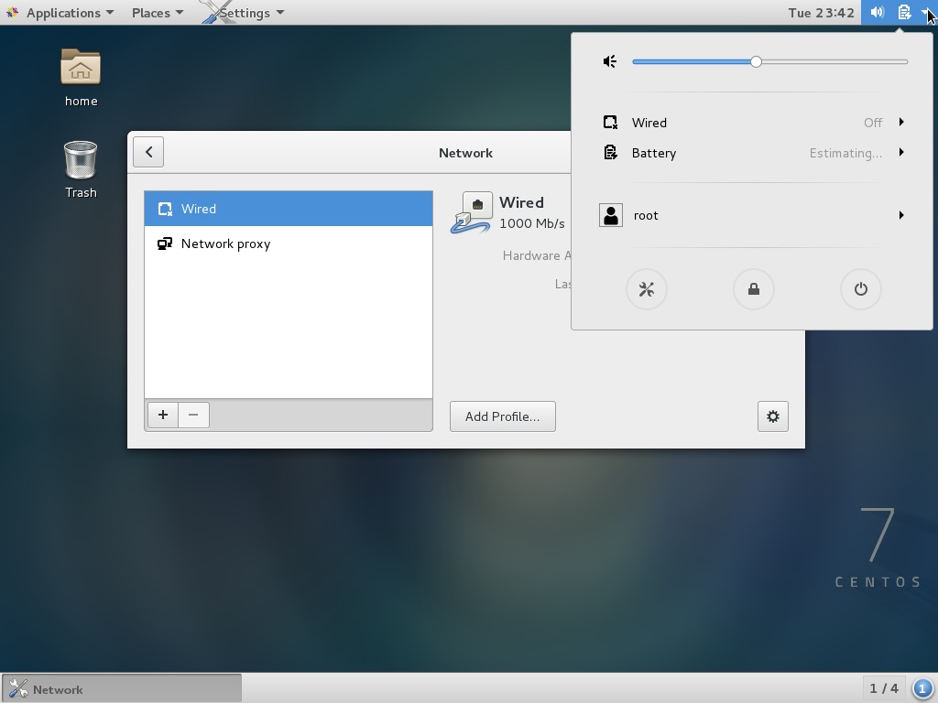Open settings from the system menu wrench icon
The width and height of the screenshot is (938, 703).
click(646, 289)
